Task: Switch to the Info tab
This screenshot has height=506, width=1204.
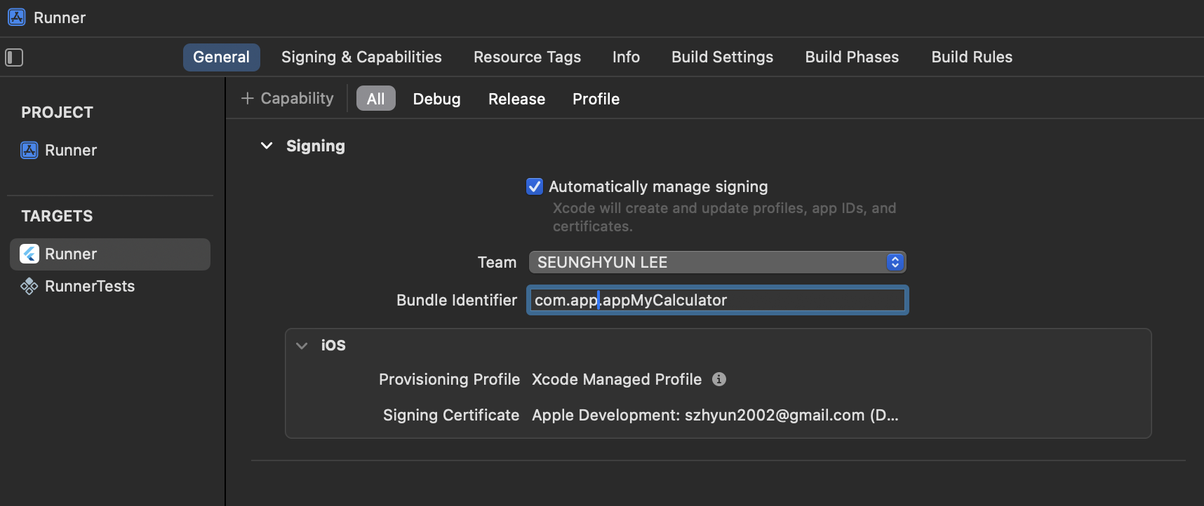Action: point(626,57)
